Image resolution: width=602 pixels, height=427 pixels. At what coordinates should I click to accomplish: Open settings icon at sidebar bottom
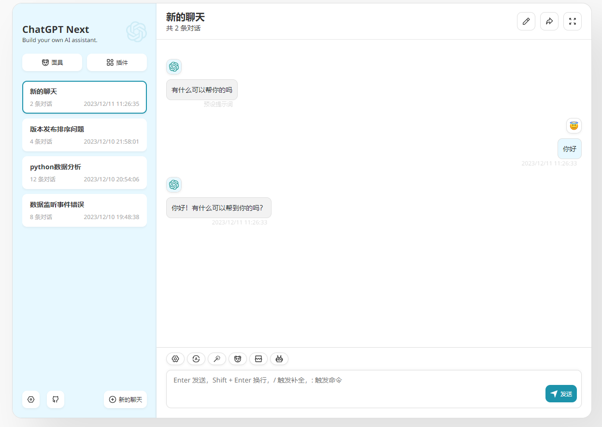pos(31,399)
